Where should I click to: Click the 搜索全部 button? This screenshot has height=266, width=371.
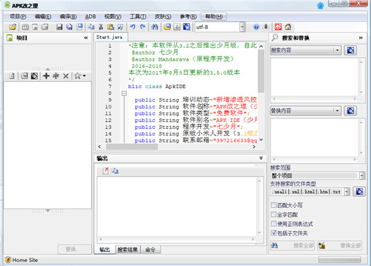pos(293,245)
